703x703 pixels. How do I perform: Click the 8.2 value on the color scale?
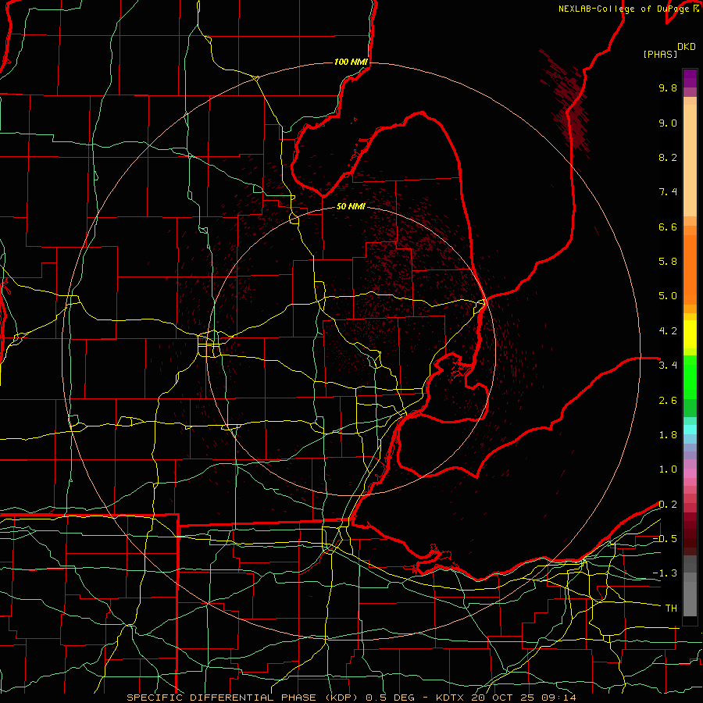pos(668,157)
